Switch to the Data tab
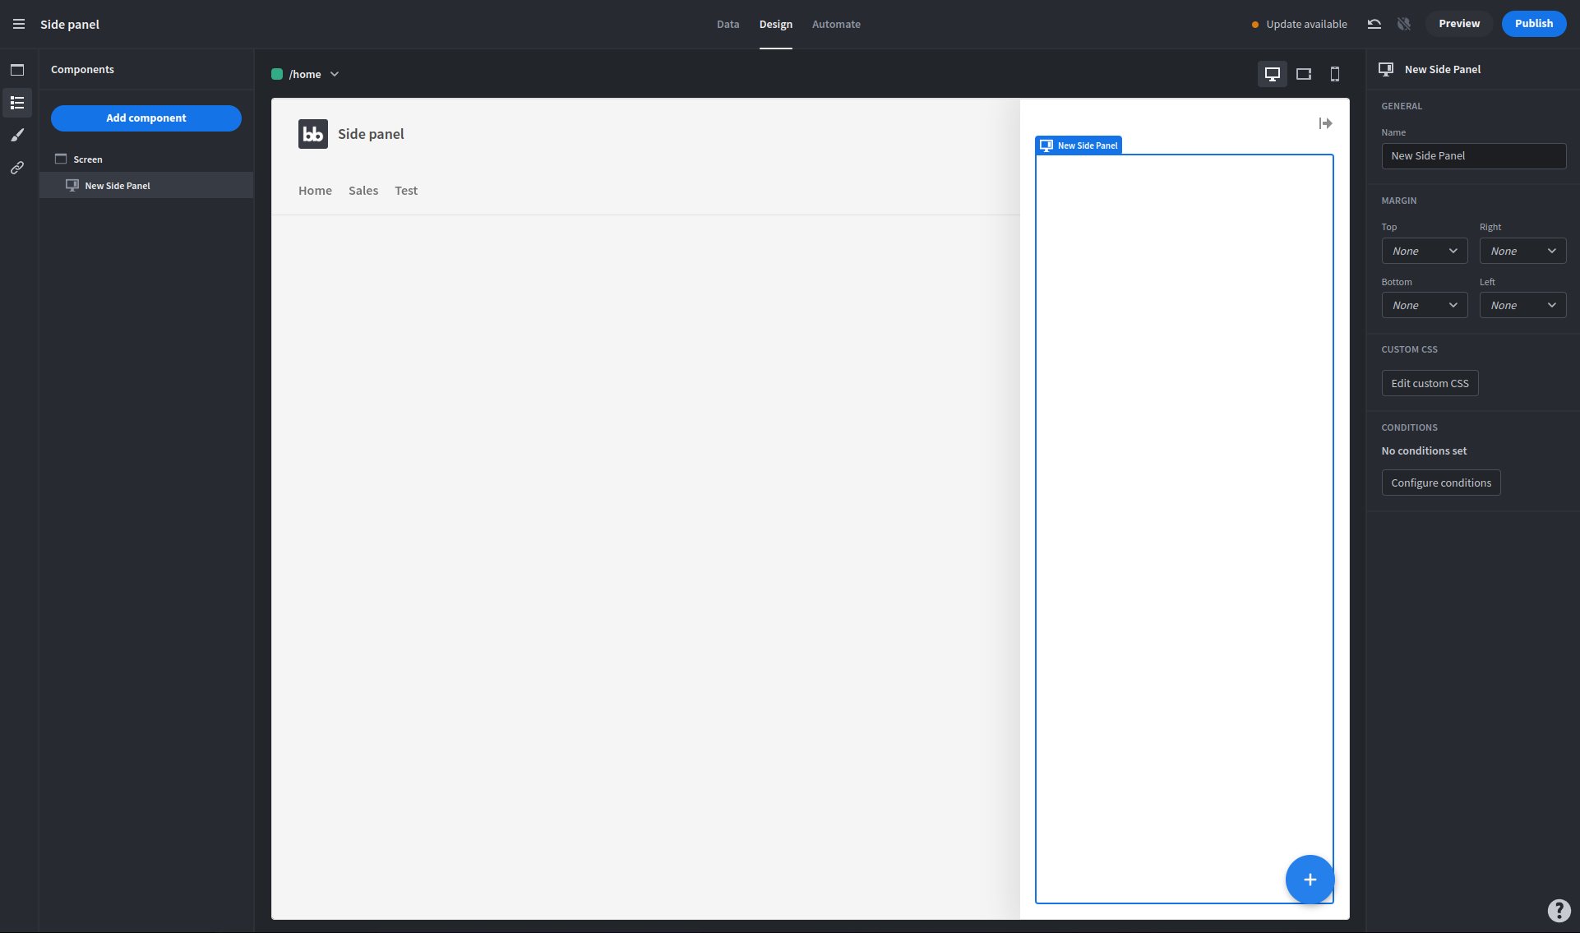The height and width of the screenshot is (933, 1580). tap(728, 24)
